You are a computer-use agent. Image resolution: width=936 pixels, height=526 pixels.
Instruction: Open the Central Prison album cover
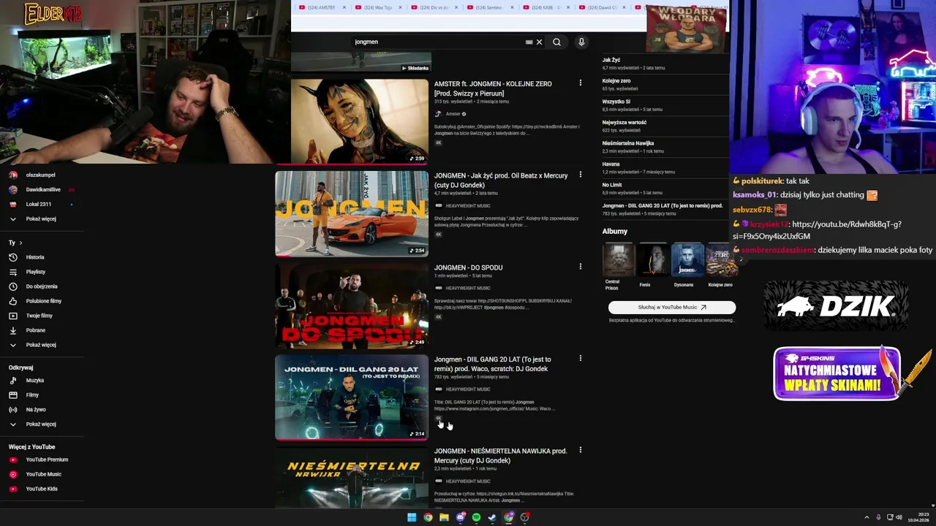click(618, 260)
